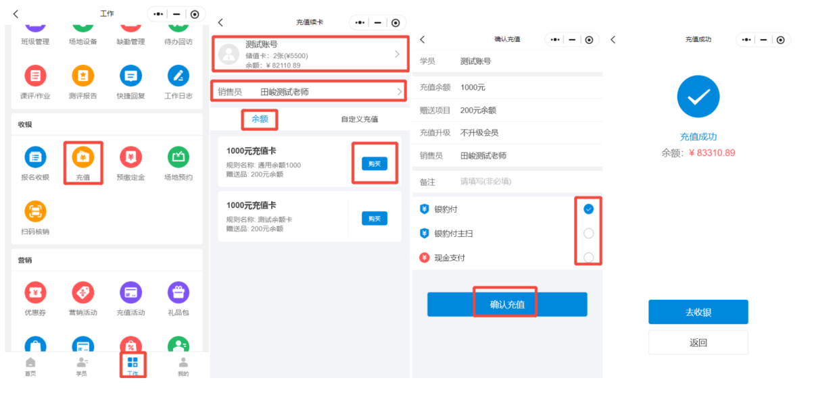Click the 缺勤管理 label
This screenshot has height=403, width=814.
(130, 41)
